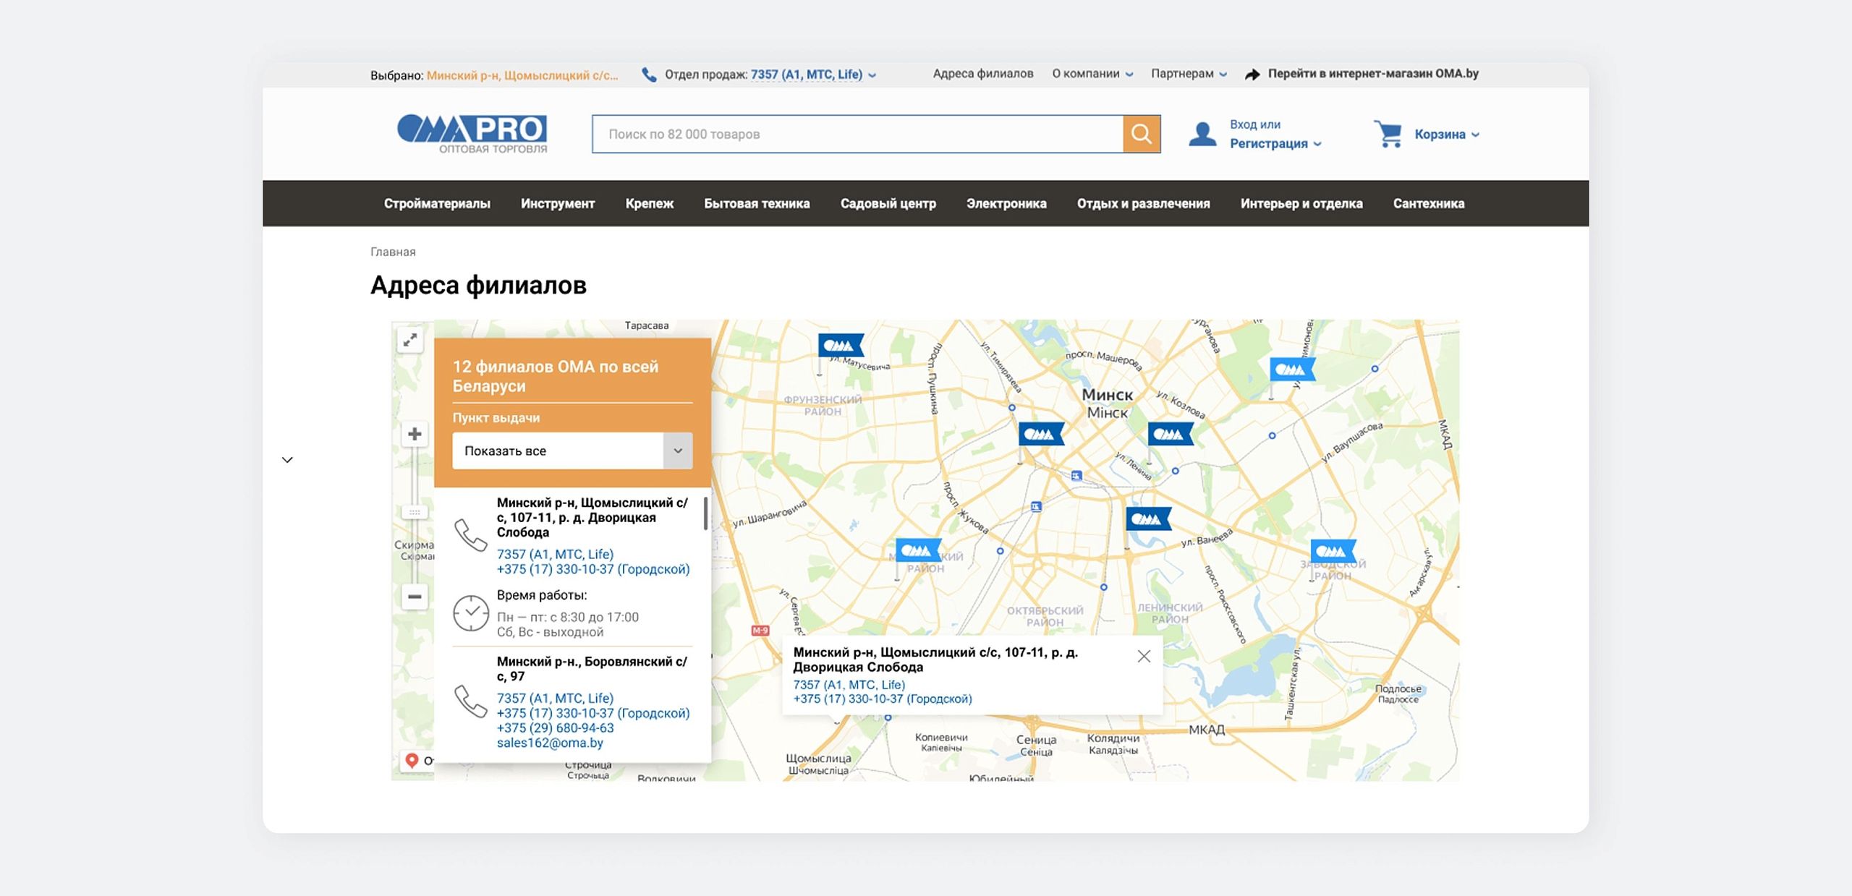This screenshot has width=1852, height=896.
Task: Click the sales162@oma.by email link
Action: point(549,743)
